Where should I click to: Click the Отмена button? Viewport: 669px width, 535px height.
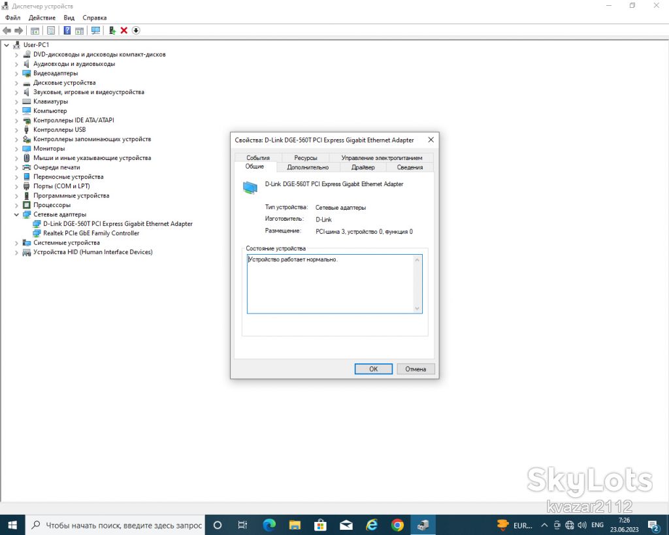point(416,369)
